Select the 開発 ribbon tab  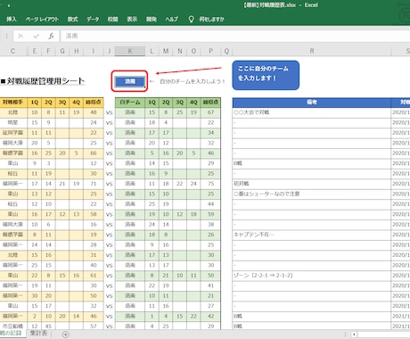152,20
